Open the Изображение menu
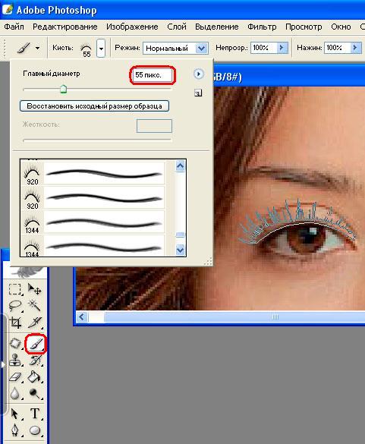Screen dimensions: 365x444 132,27
